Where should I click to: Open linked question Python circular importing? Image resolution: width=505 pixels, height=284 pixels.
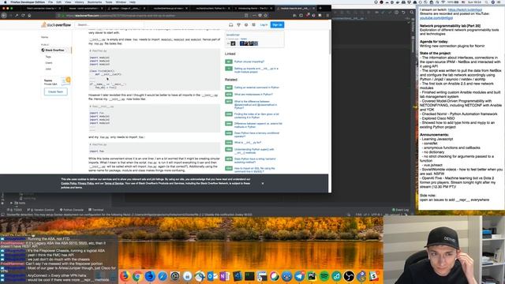click(249, 62)
